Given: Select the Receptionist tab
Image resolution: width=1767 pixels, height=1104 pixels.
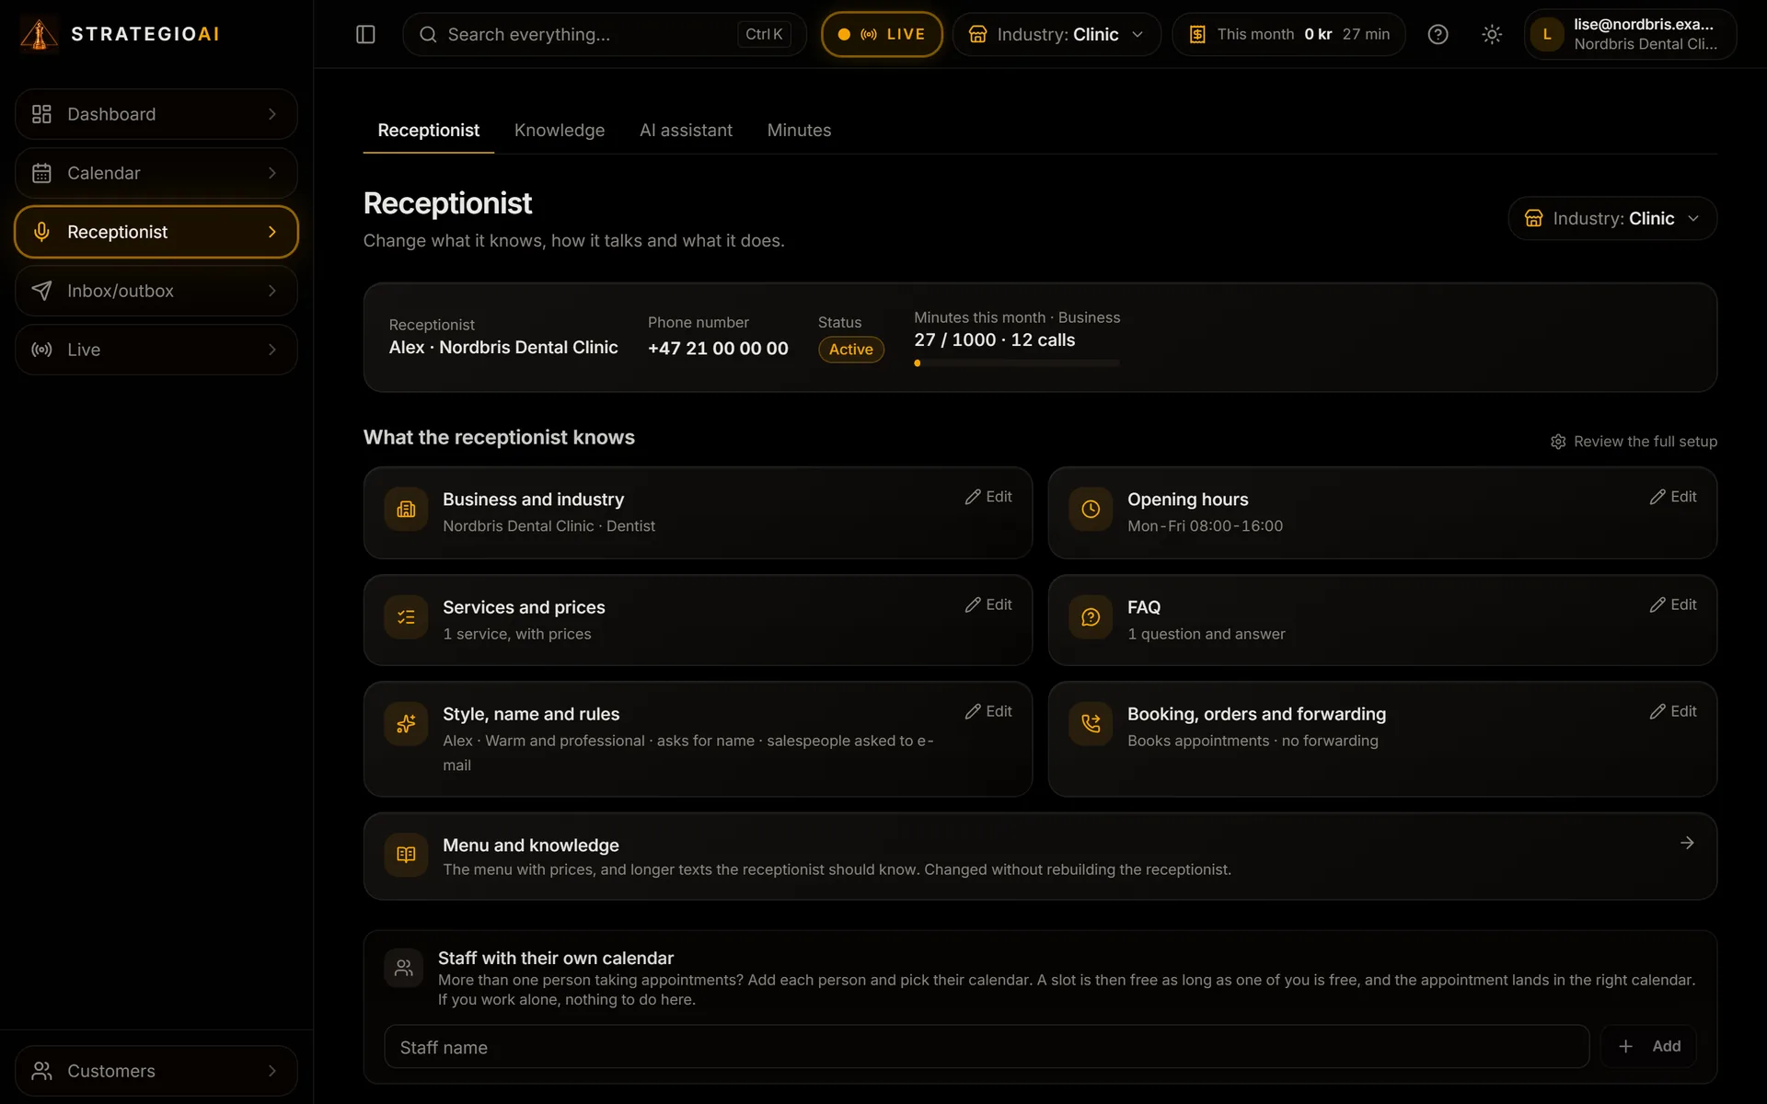Looking at the screenshot, I should 428,131.
